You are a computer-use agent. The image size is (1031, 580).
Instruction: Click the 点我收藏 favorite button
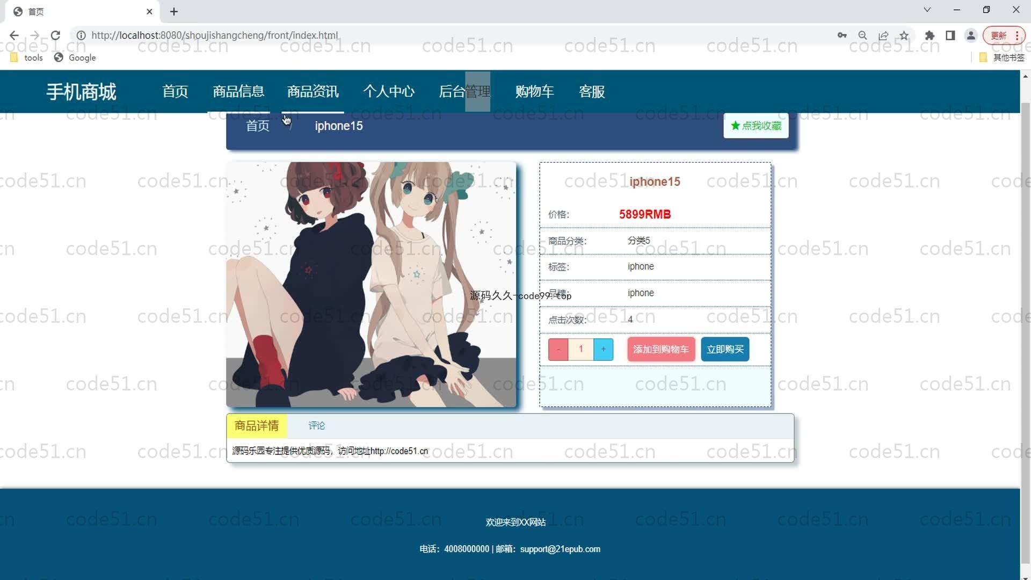[756, 126]
